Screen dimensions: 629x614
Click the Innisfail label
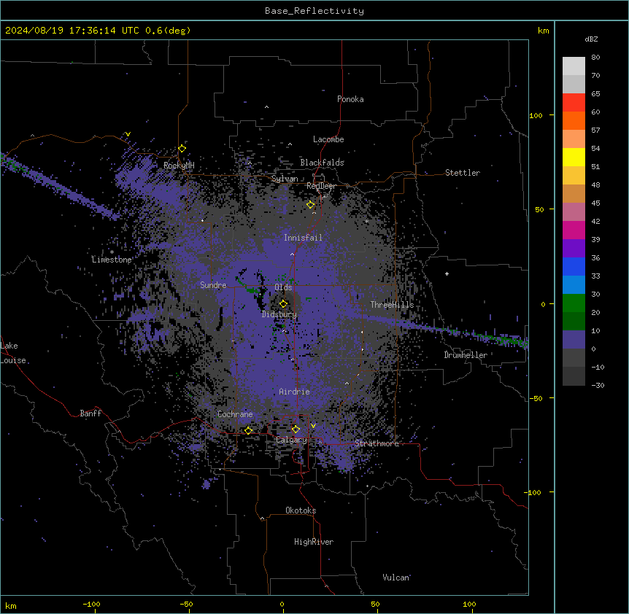click(x=303, y=238)
